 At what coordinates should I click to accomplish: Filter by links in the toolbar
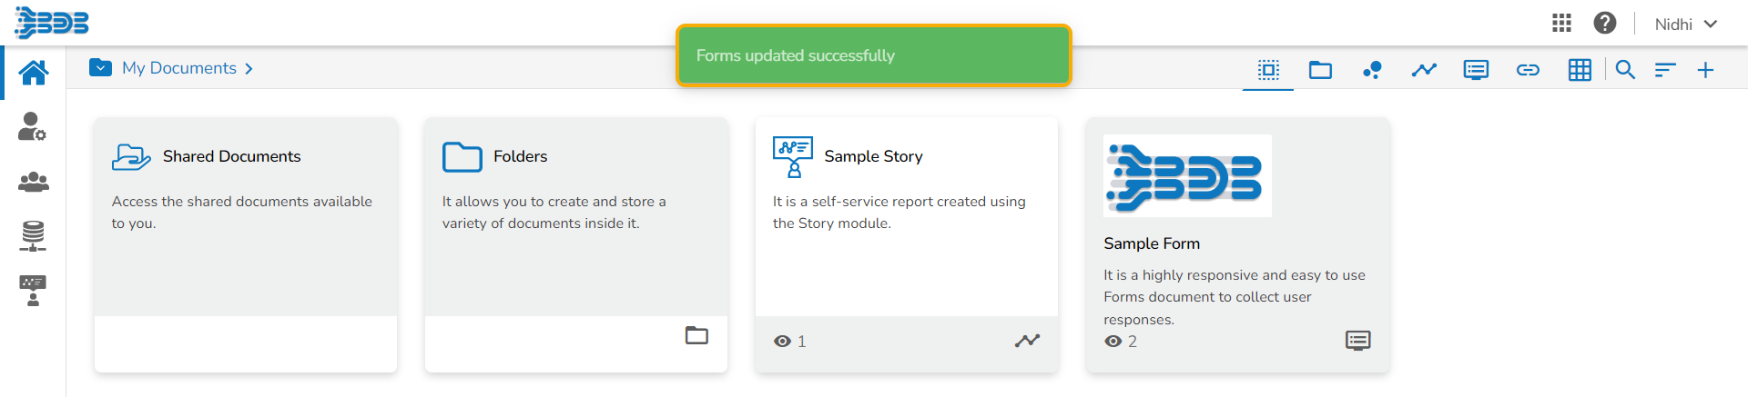(1528, 70)
